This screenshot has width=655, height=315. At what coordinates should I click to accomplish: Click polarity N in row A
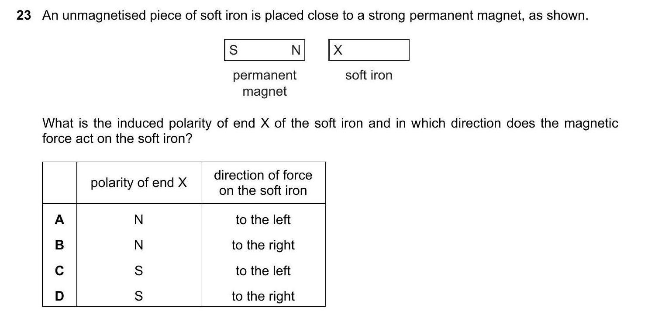pyautogui.click(x=138, y=219)
